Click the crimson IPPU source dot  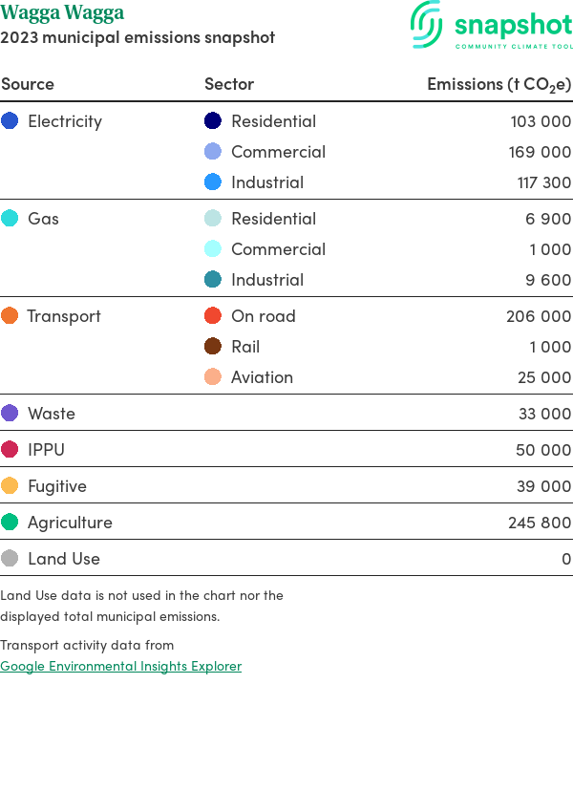[10, 450]
